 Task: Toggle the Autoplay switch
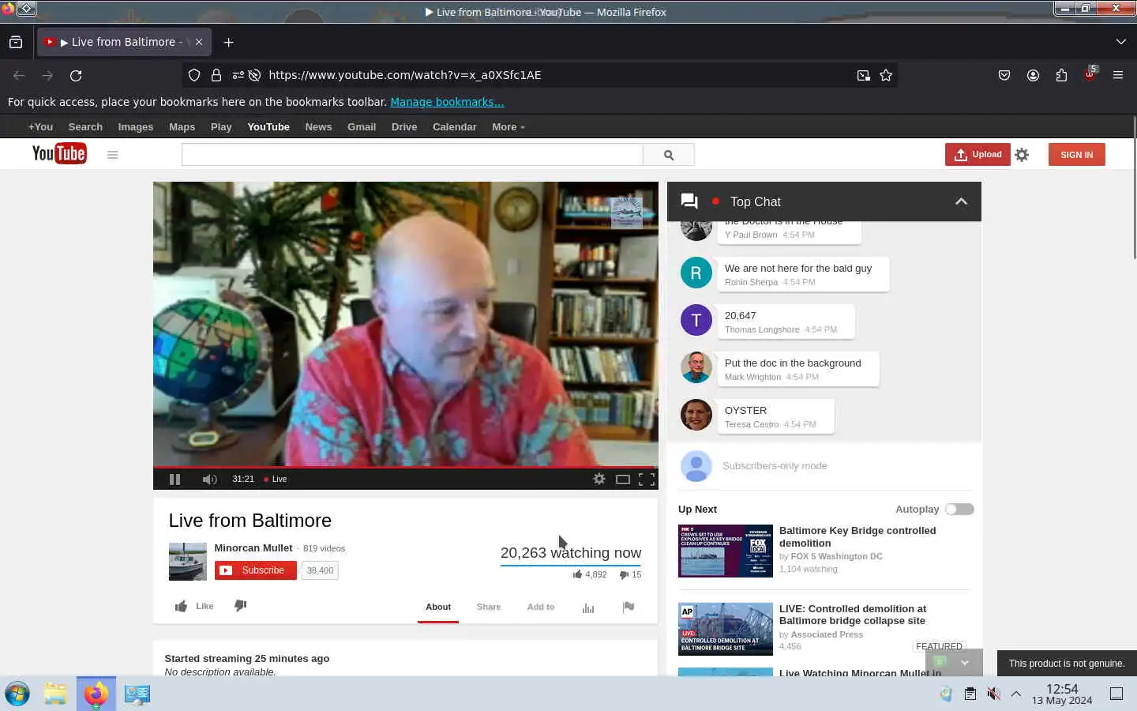959,510
